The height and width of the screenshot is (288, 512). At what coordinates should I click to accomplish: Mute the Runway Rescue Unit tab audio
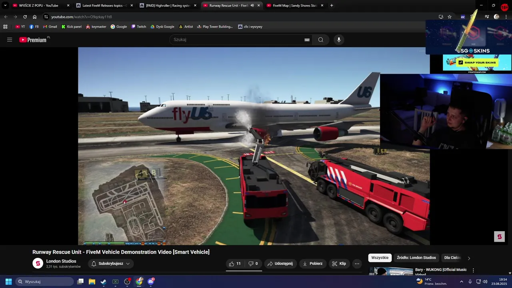click(252, 6)
